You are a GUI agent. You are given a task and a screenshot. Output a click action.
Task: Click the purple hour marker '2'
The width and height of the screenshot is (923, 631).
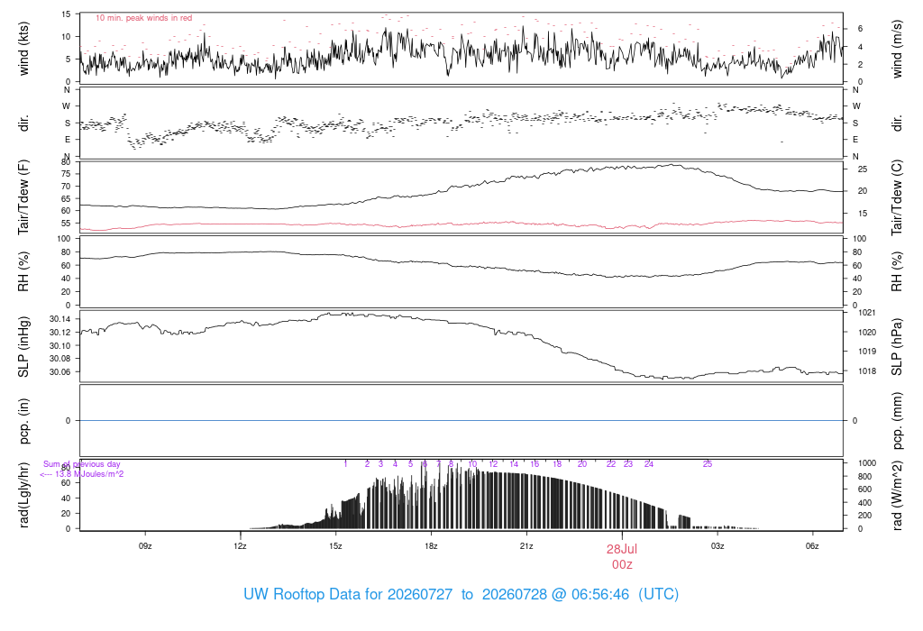pos(367,464)
